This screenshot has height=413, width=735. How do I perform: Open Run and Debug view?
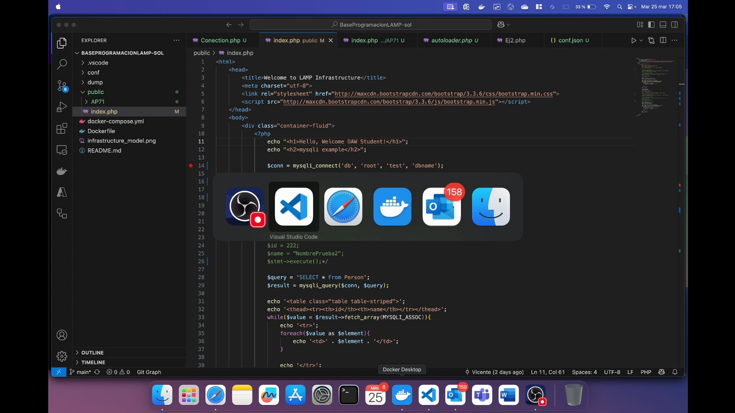(x=62, y=107)
